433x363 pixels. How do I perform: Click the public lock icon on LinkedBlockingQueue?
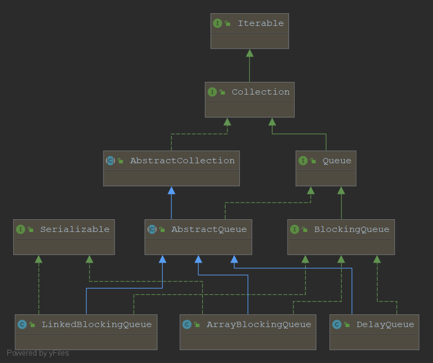[x=32, y=324]
